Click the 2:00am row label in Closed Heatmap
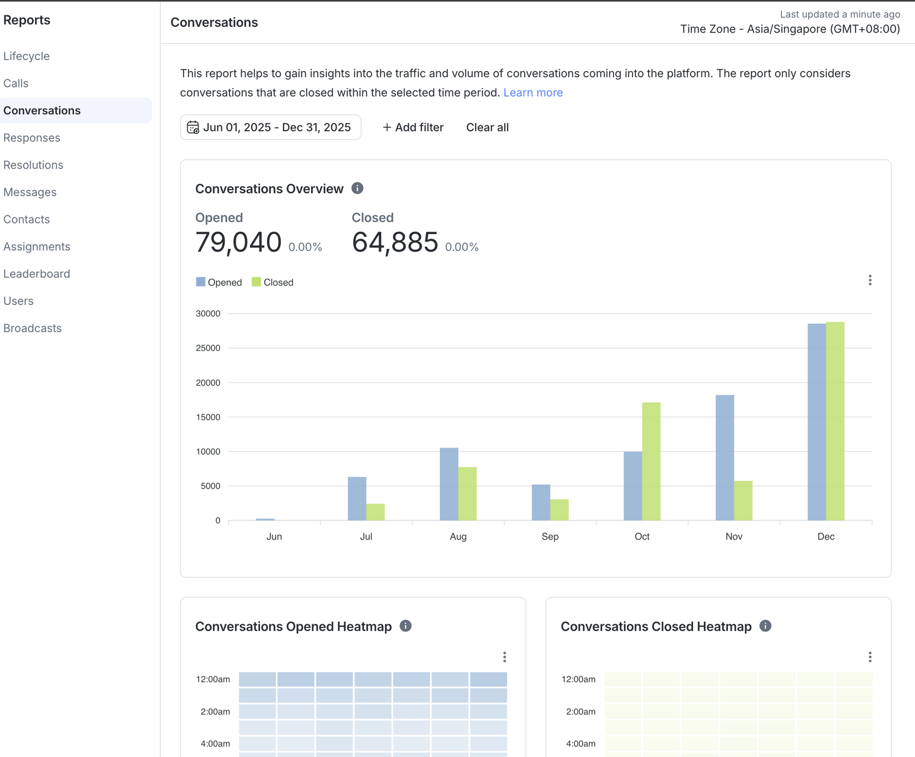The height and width of the screenshot is (757, 915). tap(580, 712)
